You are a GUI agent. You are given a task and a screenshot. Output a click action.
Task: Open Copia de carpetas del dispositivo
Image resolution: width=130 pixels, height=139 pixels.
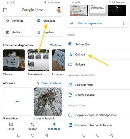(x=98, y=115)
